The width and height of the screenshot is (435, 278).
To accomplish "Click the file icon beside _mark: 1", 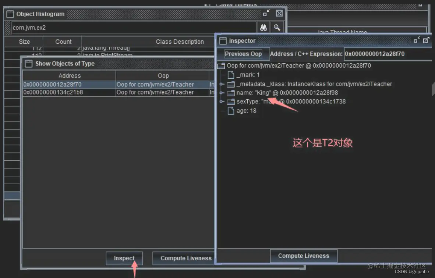I will tap(231, 75).
